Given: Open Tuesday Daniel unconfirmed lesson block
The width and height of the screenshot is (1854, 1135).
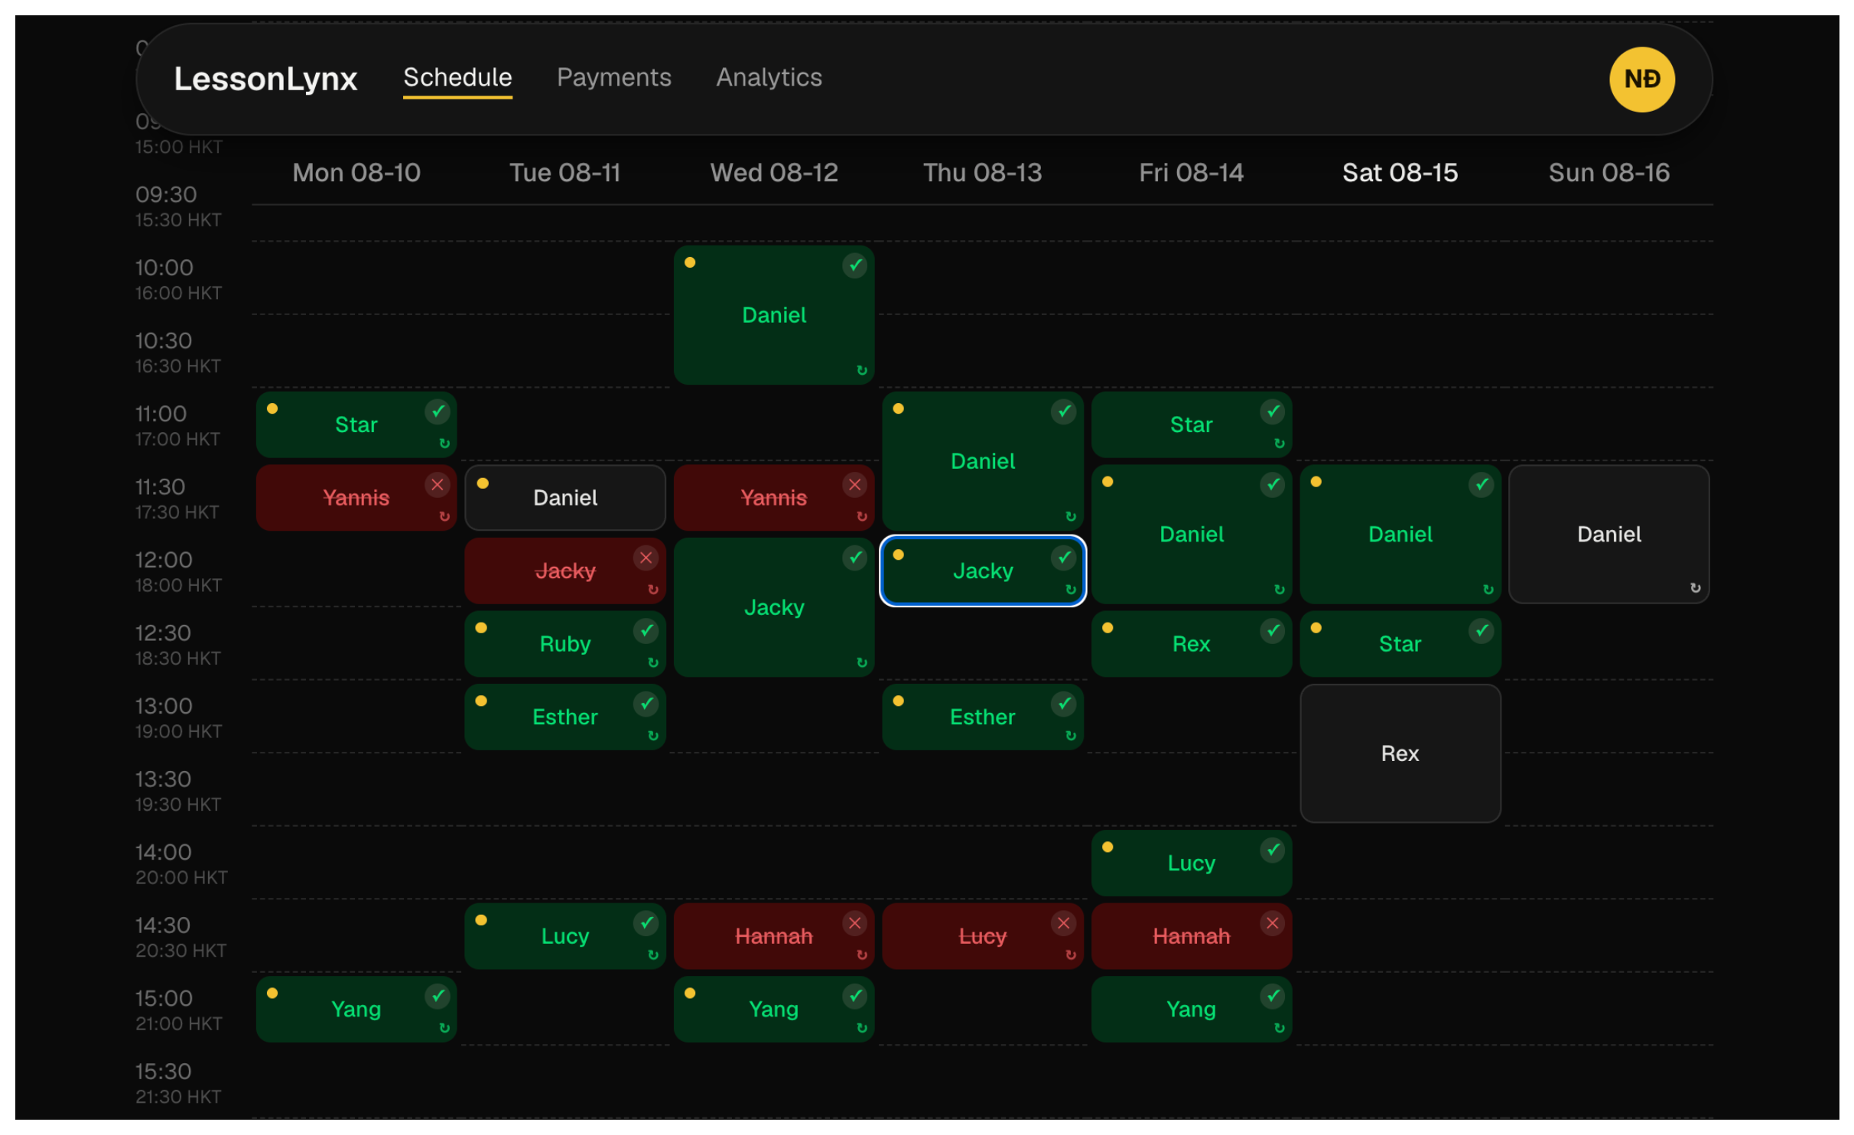Looking at the screenshot, I should (564, 498).
